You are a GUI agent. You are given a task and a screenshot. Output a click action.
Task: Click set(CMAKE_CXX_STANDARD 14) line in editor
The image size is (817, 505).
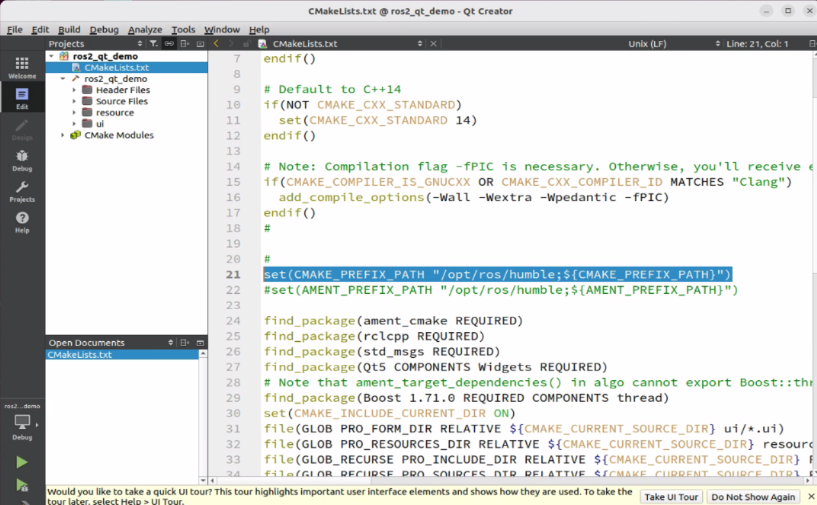(378, 120)
